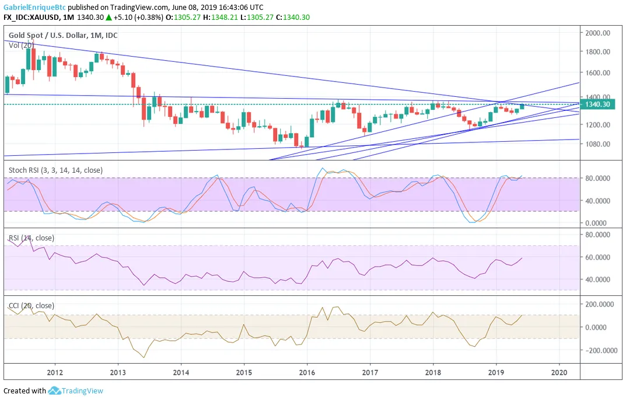The height and width of the screenshot is (401, 626).
Task: Click the TradingView logo icon at bottom
Action: [x=54, y=390]
